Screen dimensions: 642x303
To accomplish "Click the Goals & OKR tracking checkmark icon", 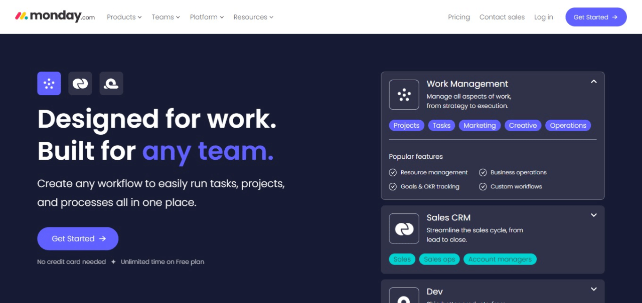I will [393, 186].
